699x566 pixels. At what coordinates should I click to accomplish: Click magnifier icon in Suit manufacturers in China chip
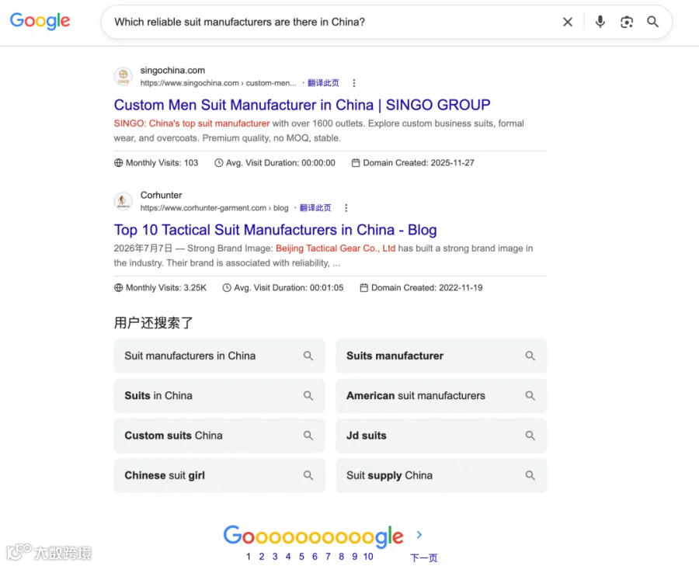pos(308,356)
